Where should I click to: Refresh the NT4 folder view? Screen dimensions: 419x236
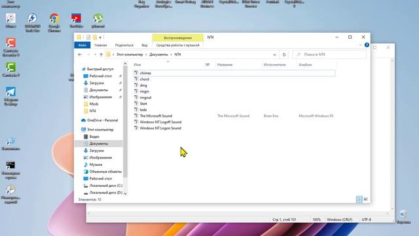[x=284, y=54]
